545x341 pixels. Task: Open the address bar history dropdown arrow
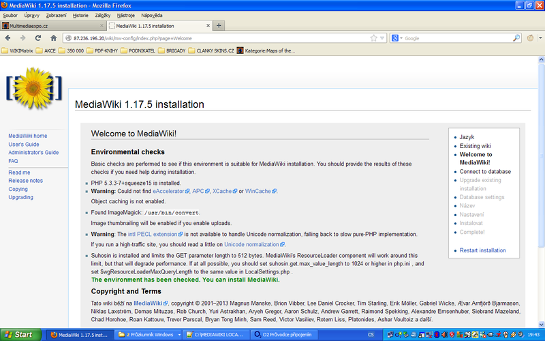click(382, 38)
